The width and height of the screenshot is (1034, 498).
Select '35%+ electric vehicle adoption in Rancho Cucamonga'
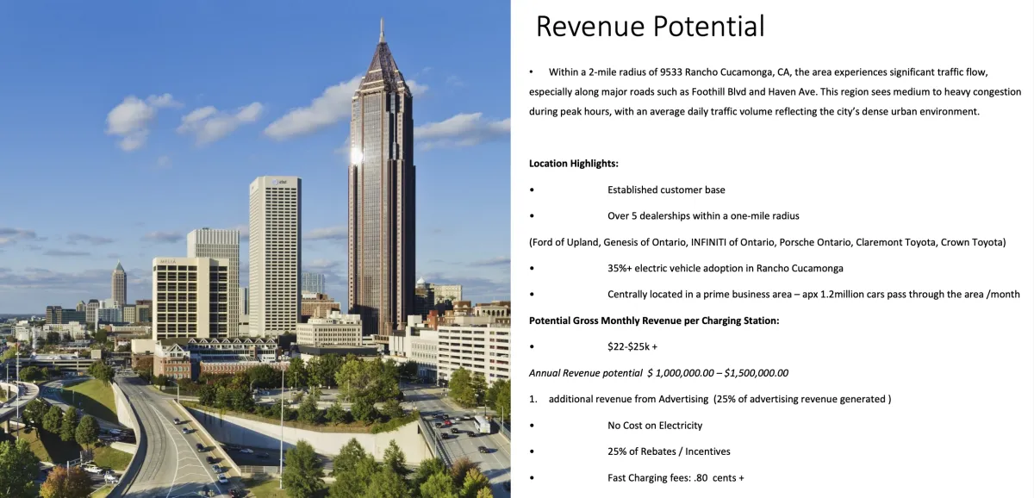tap(726, 268)
